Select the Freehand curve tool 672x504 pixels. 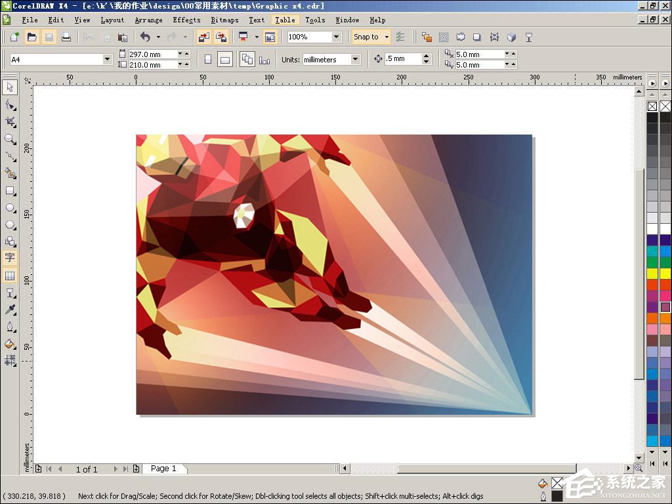pos(10,156)
